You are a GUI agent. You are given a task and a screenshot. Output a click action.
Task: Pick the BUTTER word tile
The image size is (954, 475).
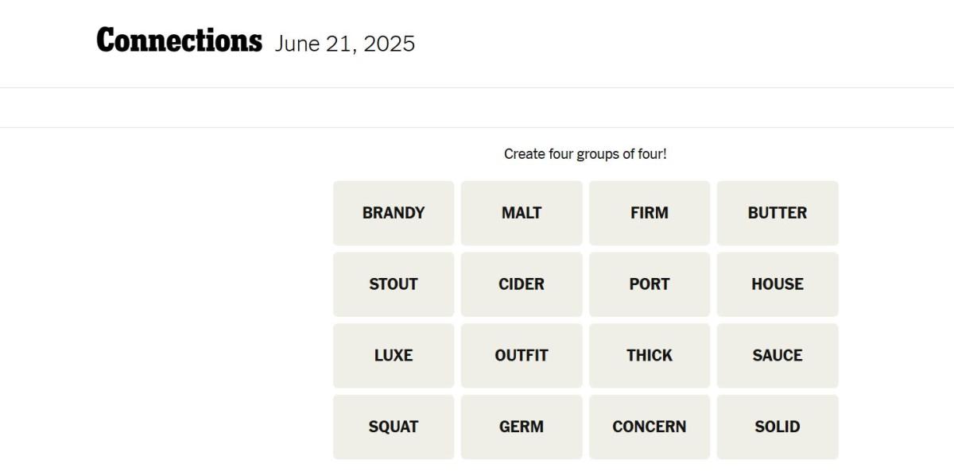coord(778,213)
